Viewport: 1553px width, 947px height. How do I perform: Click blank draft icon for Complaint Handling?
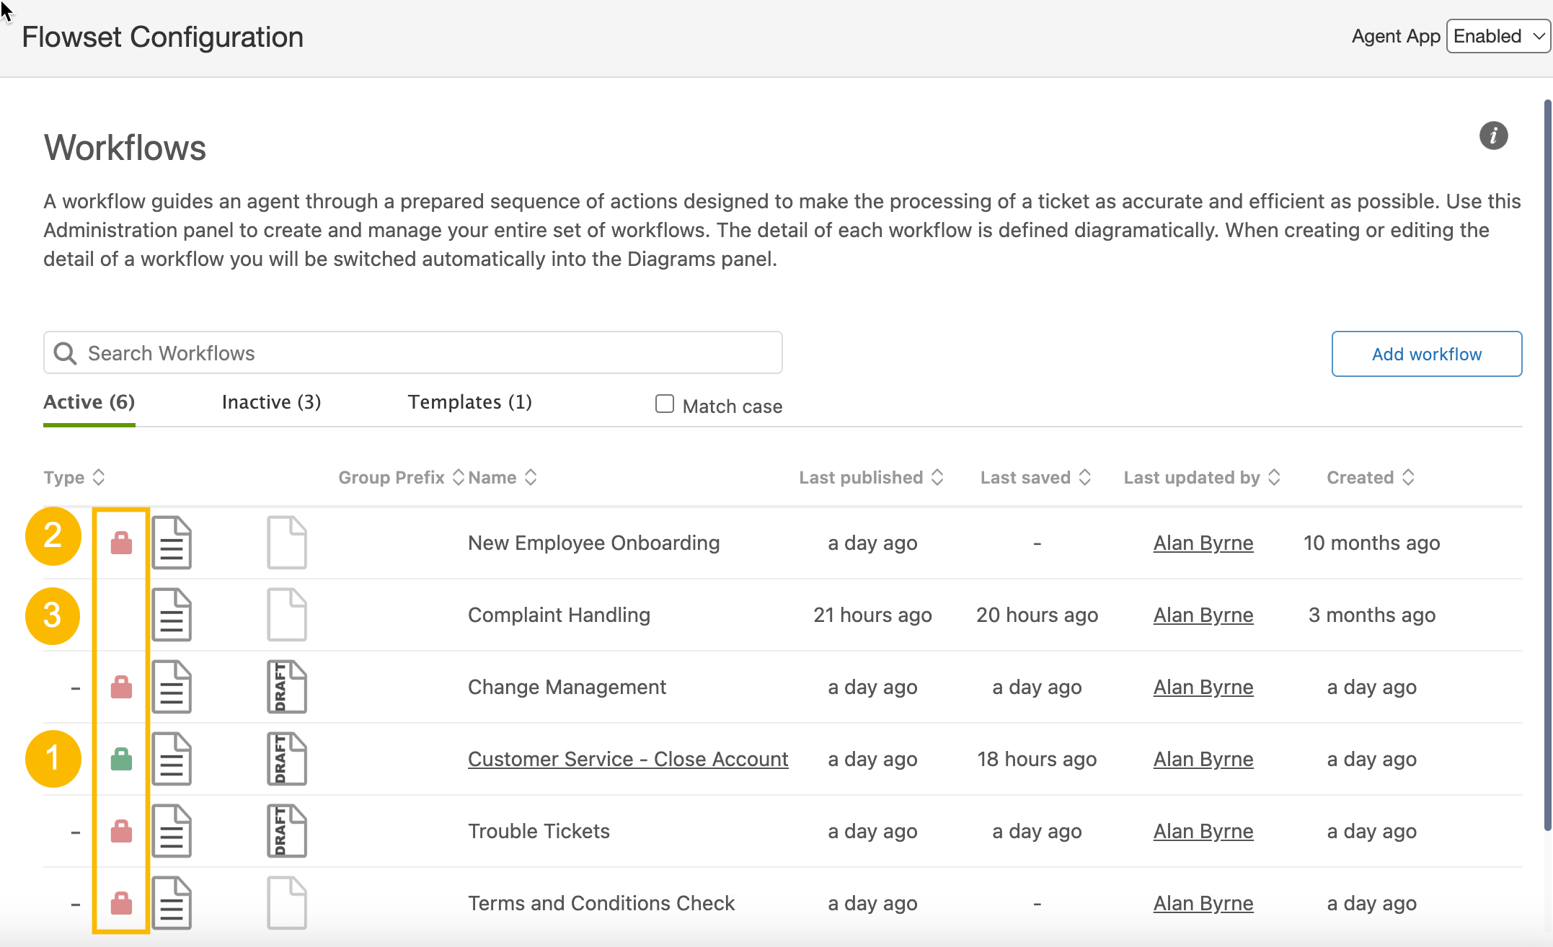click(x=287, y=615)
